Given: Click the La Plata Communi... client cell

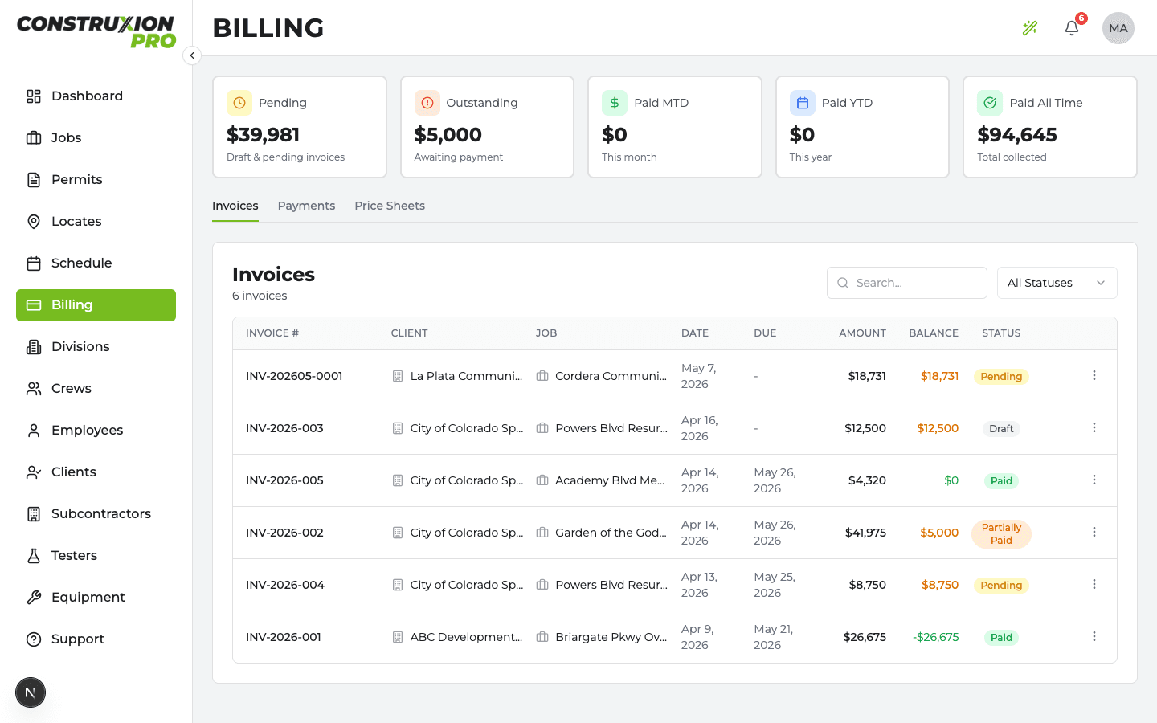Looking at the screenshot, I should tap(457, 376).
